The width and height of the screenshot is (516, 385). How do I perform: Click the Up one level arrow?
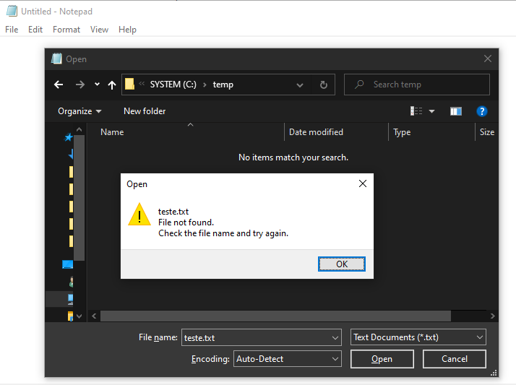112,85
